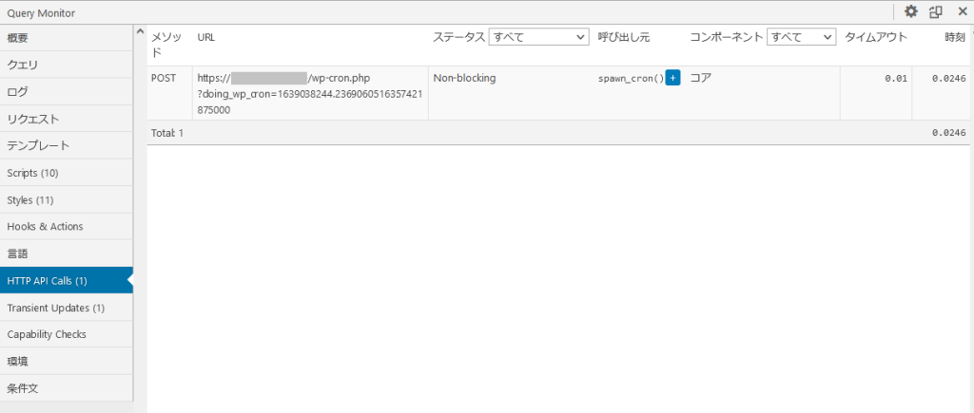The height and width of the screenshot is (413, 974).
Task: Switch to the ログ panel
Action: coord(67,92)
